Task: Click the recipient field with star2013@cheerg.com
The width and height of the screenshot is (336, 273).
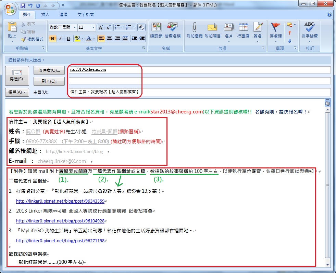Action: 199,70
